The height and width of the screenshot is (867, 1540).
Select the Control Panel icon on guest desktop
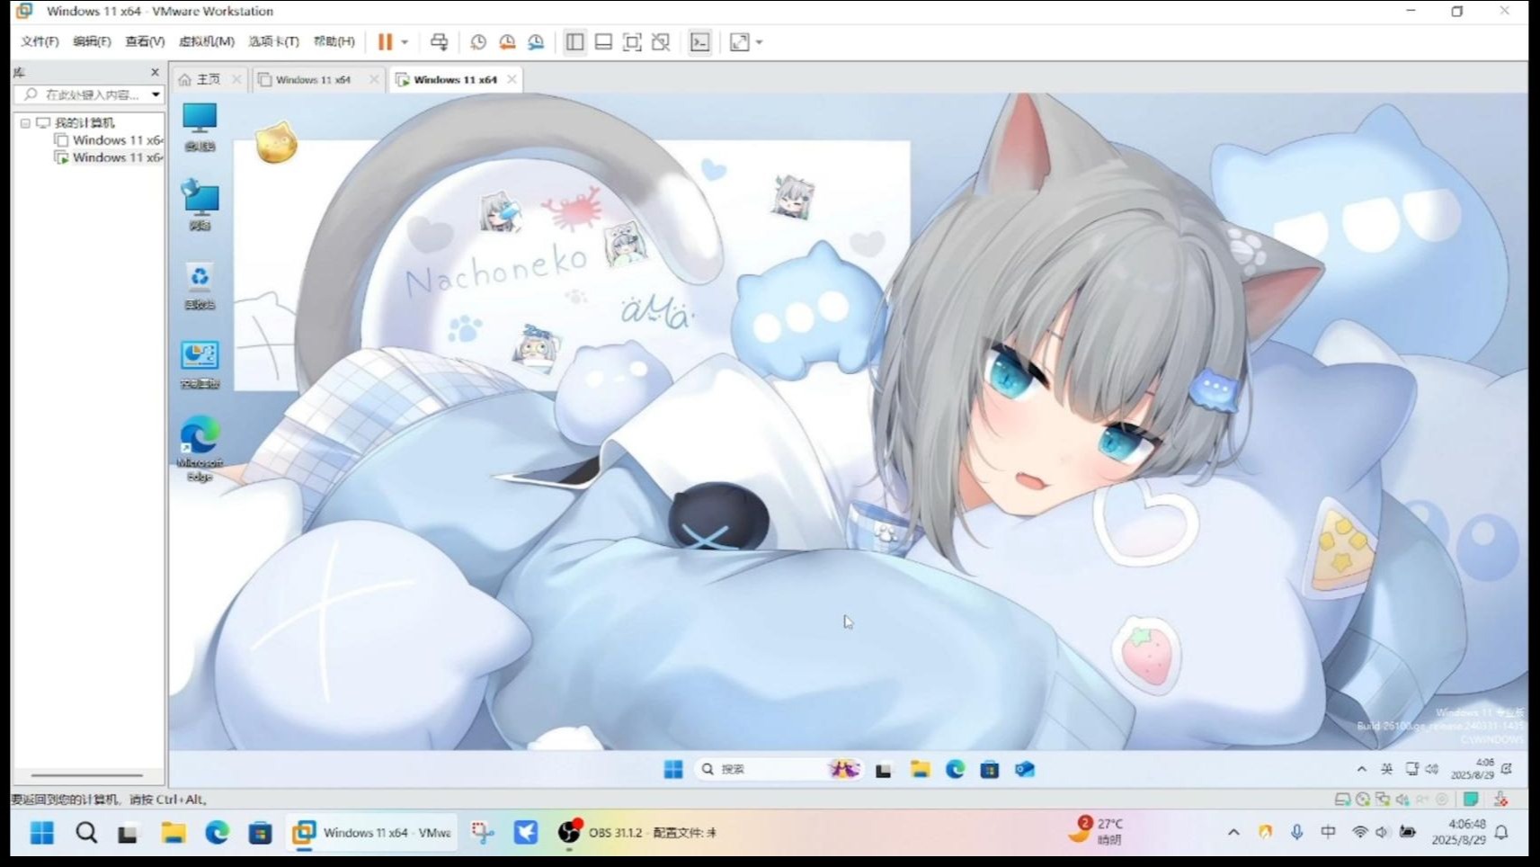(200, 364)
